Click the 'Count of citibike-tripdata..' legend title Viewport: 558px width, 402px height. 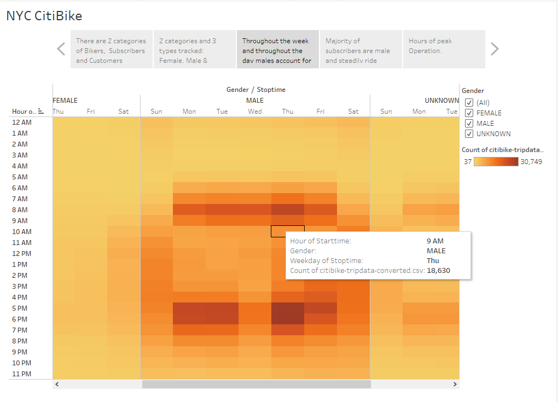[503, 150]
